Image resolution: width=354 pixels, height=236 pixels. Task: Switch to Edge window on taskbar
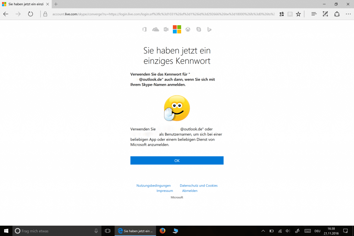[x=136, y=231]
